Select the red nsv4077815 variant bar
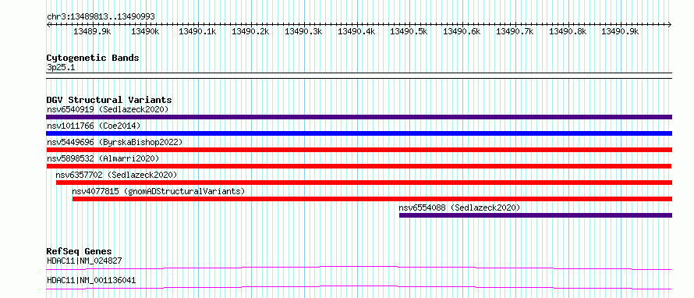Viewport: 694px width, 298px height. (372, 199)
